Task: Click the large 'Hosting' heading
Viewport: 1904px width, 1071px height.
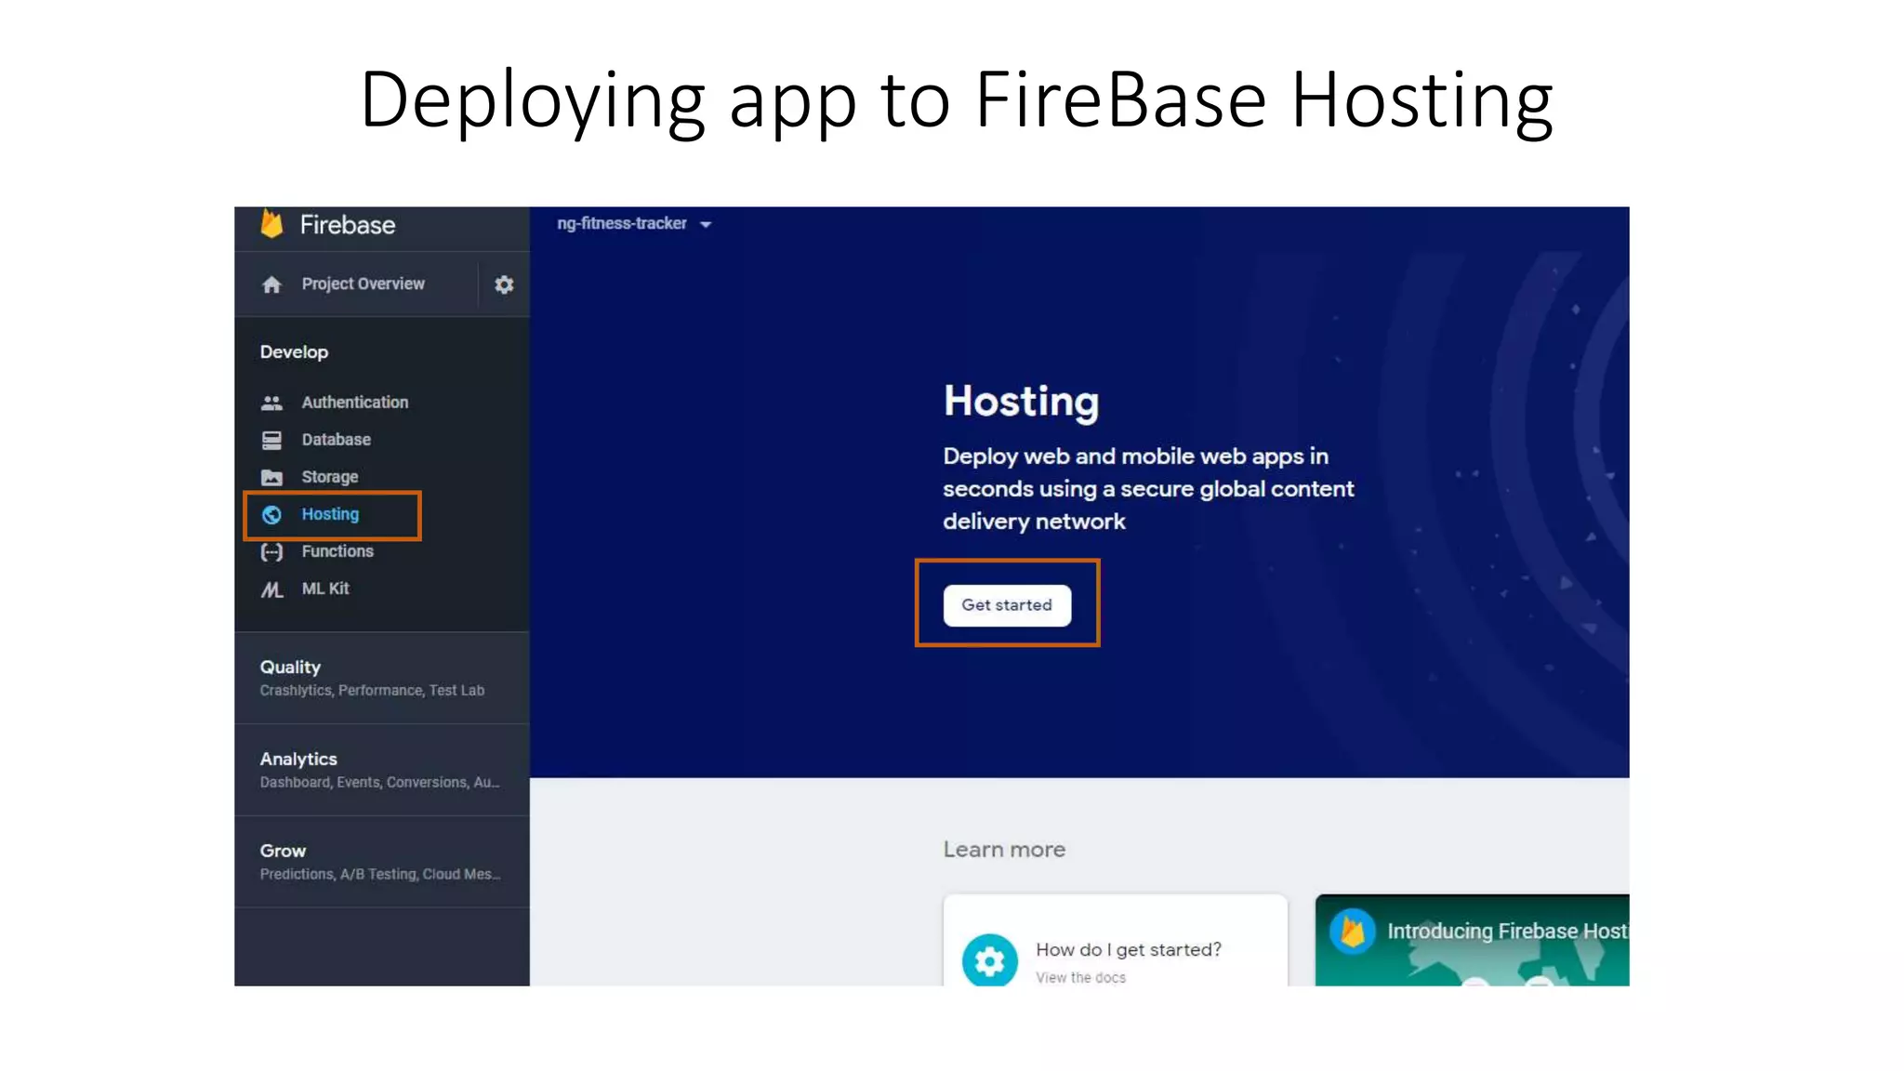Action: [x=1021, y=402]
